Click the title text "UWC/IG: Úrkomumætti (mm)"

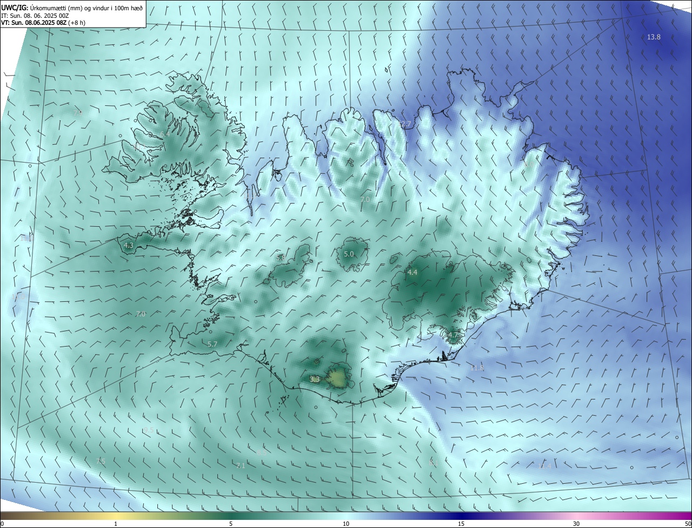click(x=41, y=8)
